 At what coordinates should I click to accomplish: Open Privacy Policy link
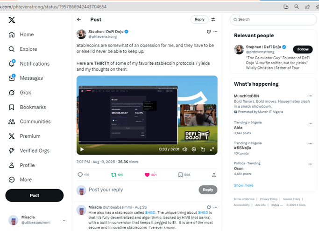269,199
